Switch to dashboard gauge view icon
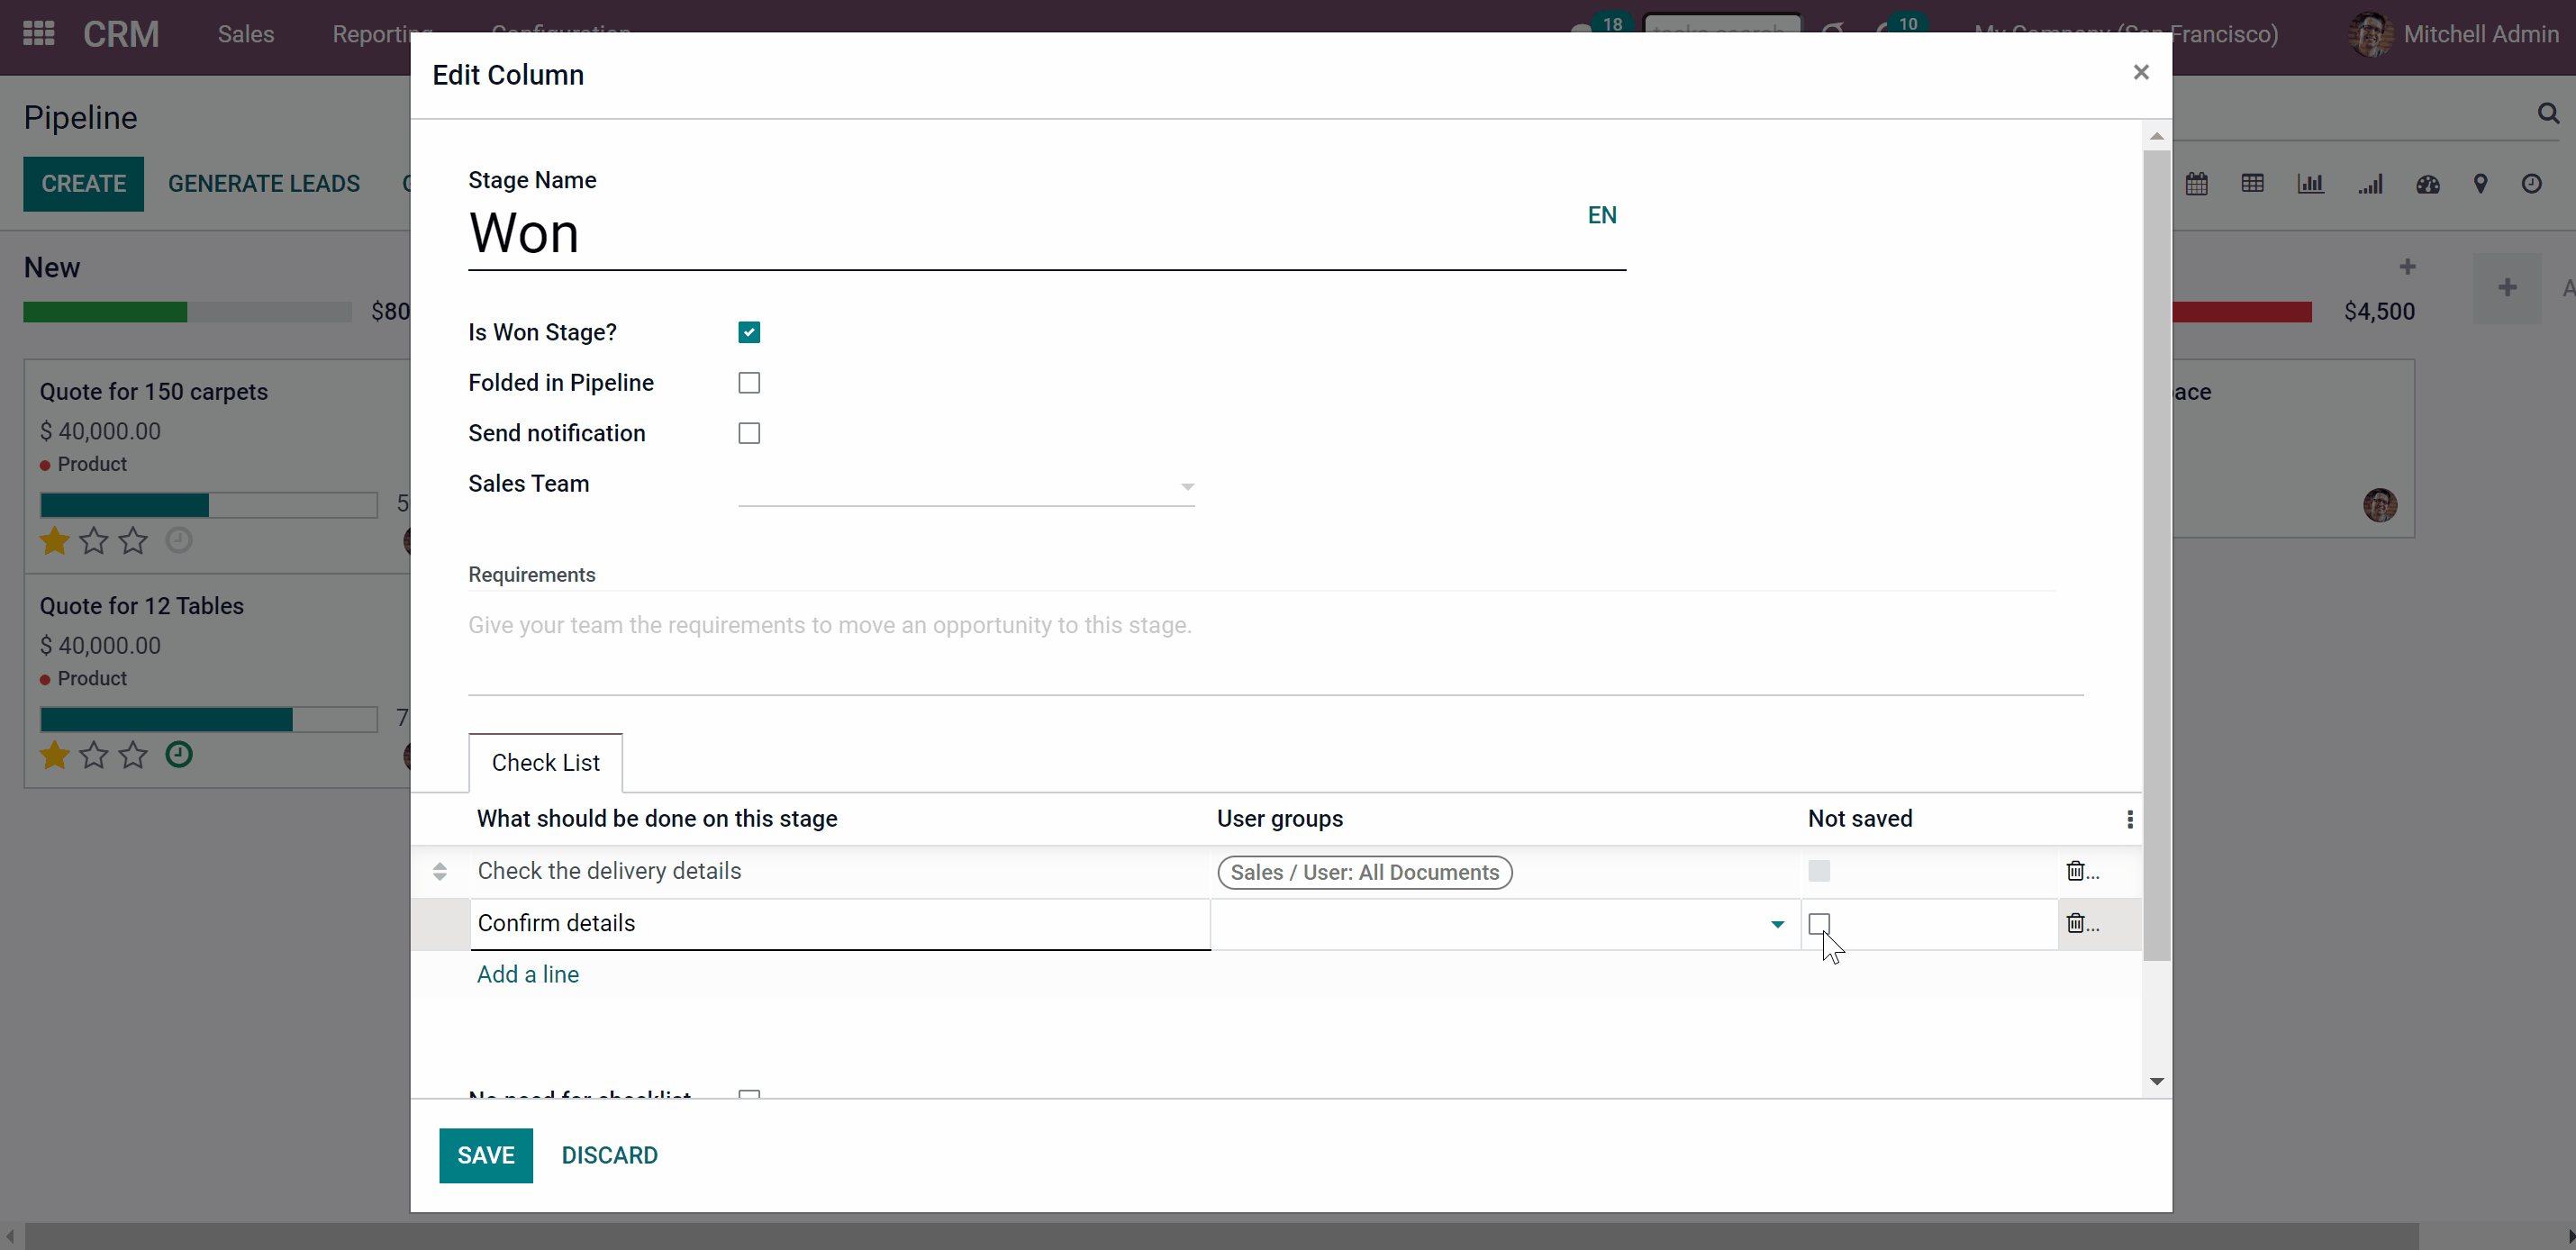Viewport: 2576px width, 1250px height. (2428, 184)
